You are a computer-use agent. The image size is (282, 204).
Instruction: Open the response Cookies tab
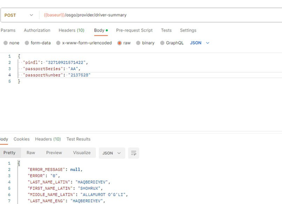[21, 139]
